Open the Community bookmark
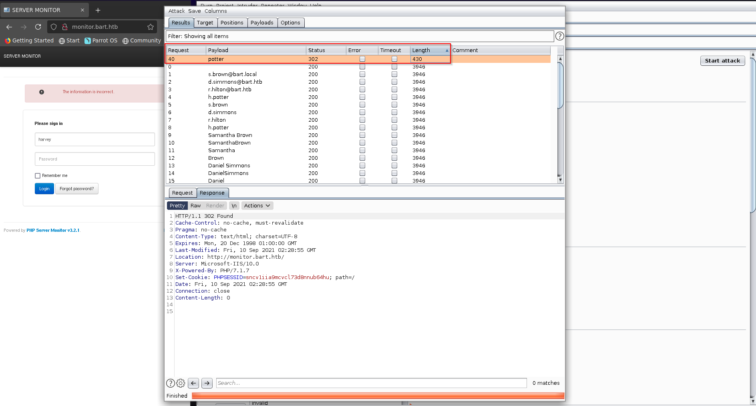The image size is (756, 406). tap(142, 40)
